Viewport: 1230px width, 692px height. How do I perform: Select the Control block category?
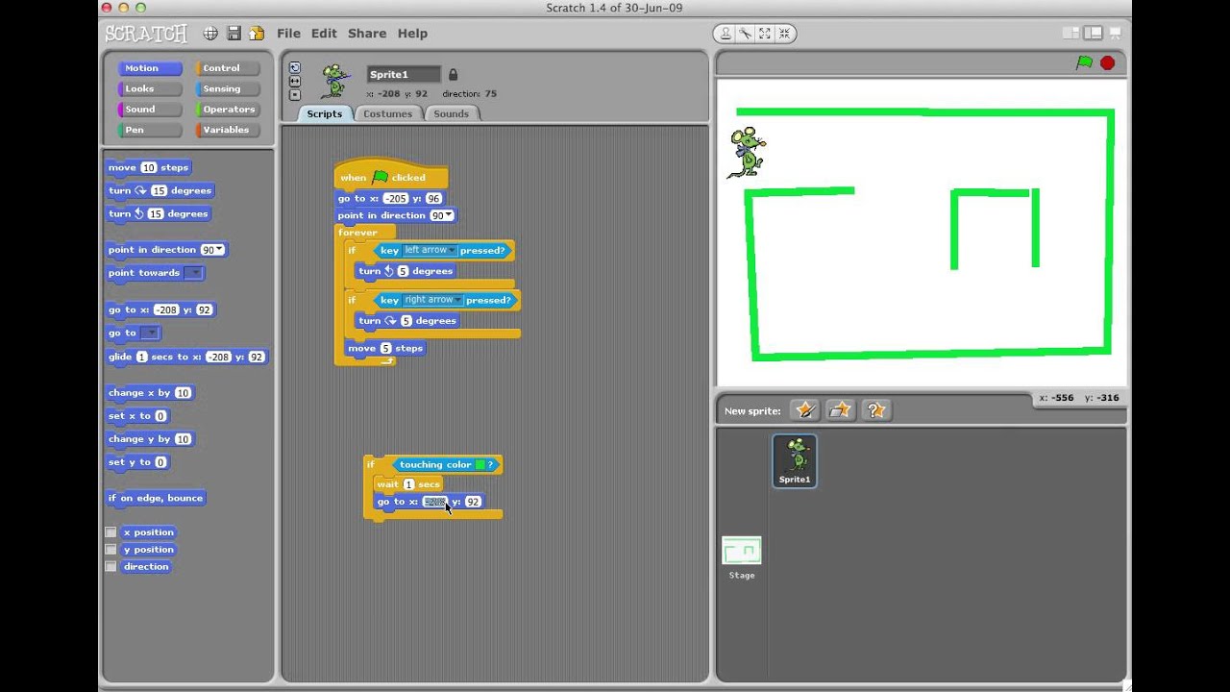point(229,68)
